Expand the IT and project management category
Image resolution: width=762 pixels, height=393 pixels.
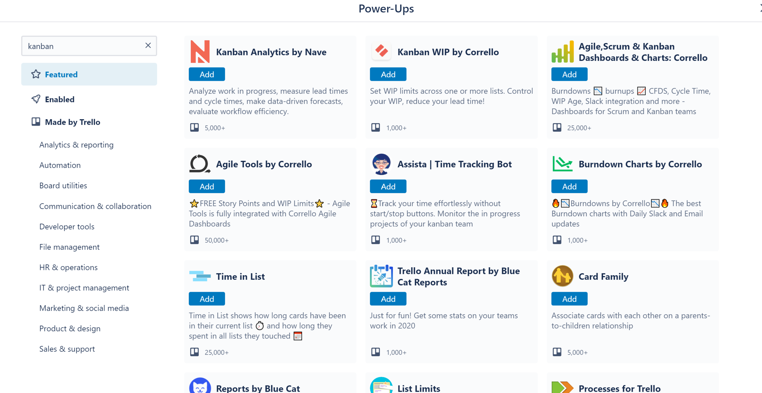(x=84, y=288)
